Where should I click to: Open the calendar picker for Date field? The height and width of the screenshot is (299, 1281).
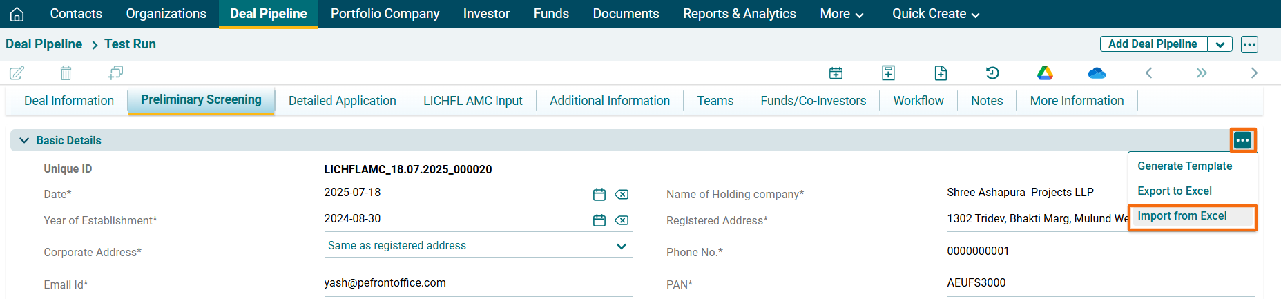pos(599,195)
